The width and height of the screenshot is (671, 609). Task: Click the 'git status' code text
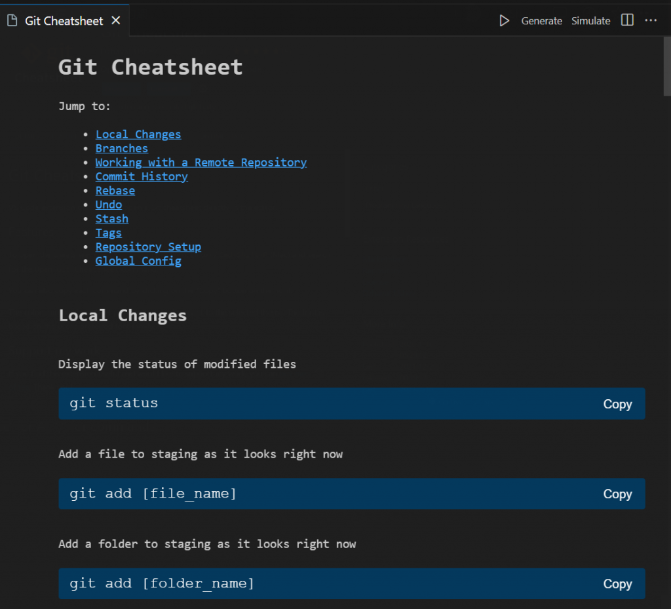114,403
